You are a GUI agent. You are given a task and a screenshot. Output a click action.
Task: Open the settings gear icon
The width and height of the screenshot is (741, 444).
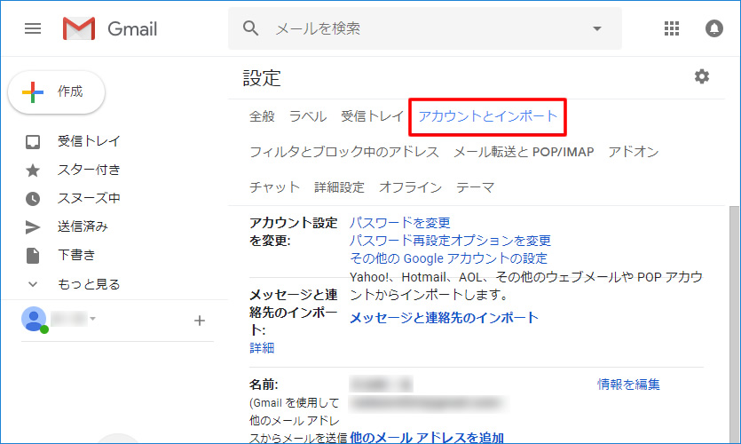702,76
